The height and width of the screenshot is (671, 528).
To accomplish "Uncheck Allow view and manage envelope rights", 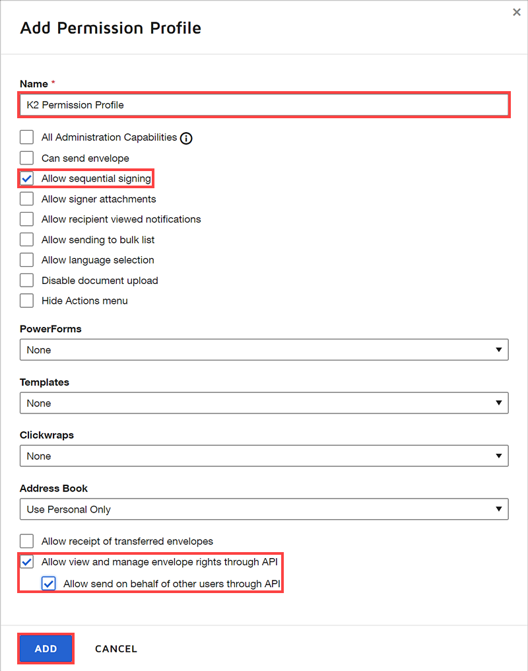I will [27, 562].
